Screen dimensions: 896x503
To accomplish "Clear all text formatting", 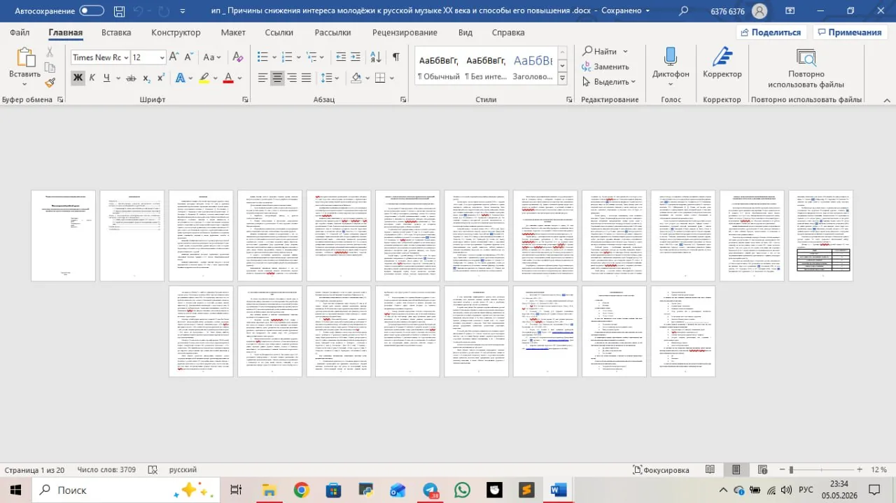I will (237, 57).
